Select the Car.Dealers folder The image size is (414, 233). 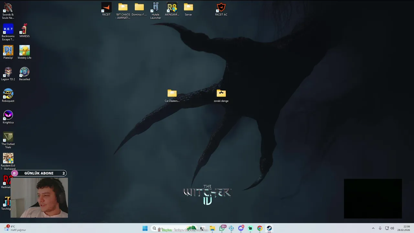pos(172,96)
